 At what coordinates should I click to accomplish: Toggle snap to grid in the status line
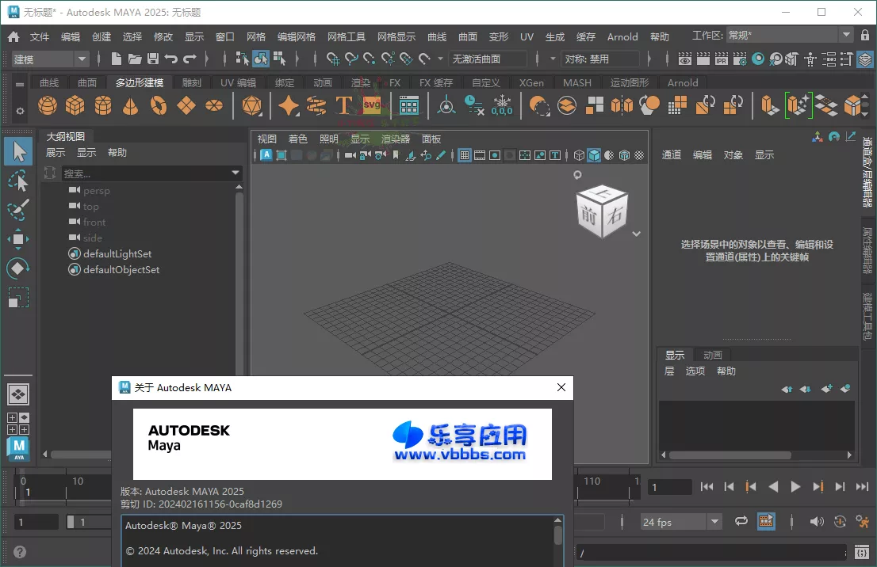pos(333,58)
